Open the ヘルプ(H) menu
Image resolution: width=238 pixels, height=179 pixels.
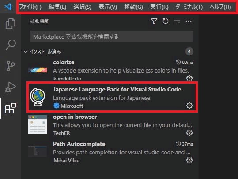click(x=220, y=7)
